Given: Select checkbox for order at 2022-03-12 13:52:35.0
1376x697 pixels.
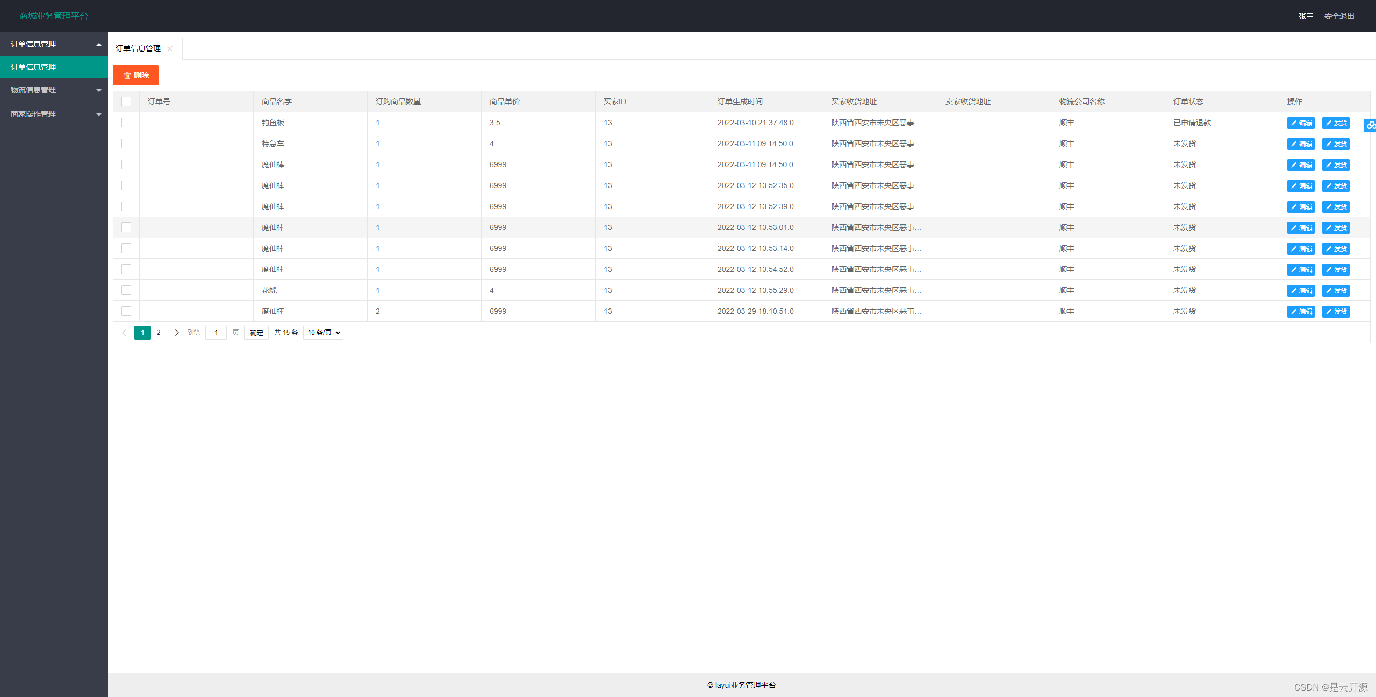Looking at the screenshot, I should click(126, 185).
